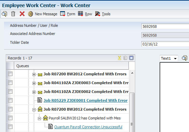Expand the Job R04110ZA ZJDE0002 tree node
This screenshot has width=189, height=132.
click(34, 92)
